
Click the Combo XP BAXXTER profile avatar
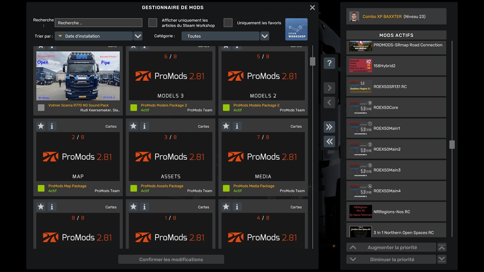(x=354, y=16)
